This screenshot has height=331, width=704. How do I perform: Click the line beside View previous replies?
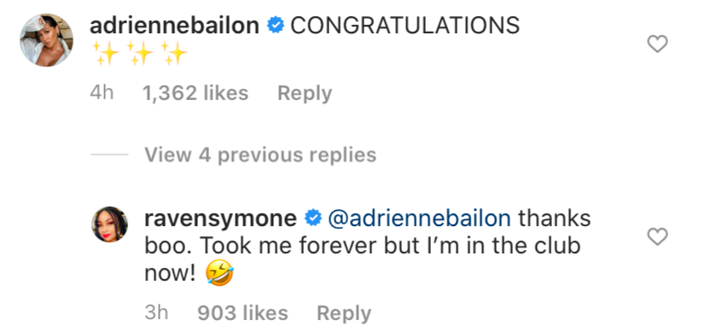tap(109, 155)
